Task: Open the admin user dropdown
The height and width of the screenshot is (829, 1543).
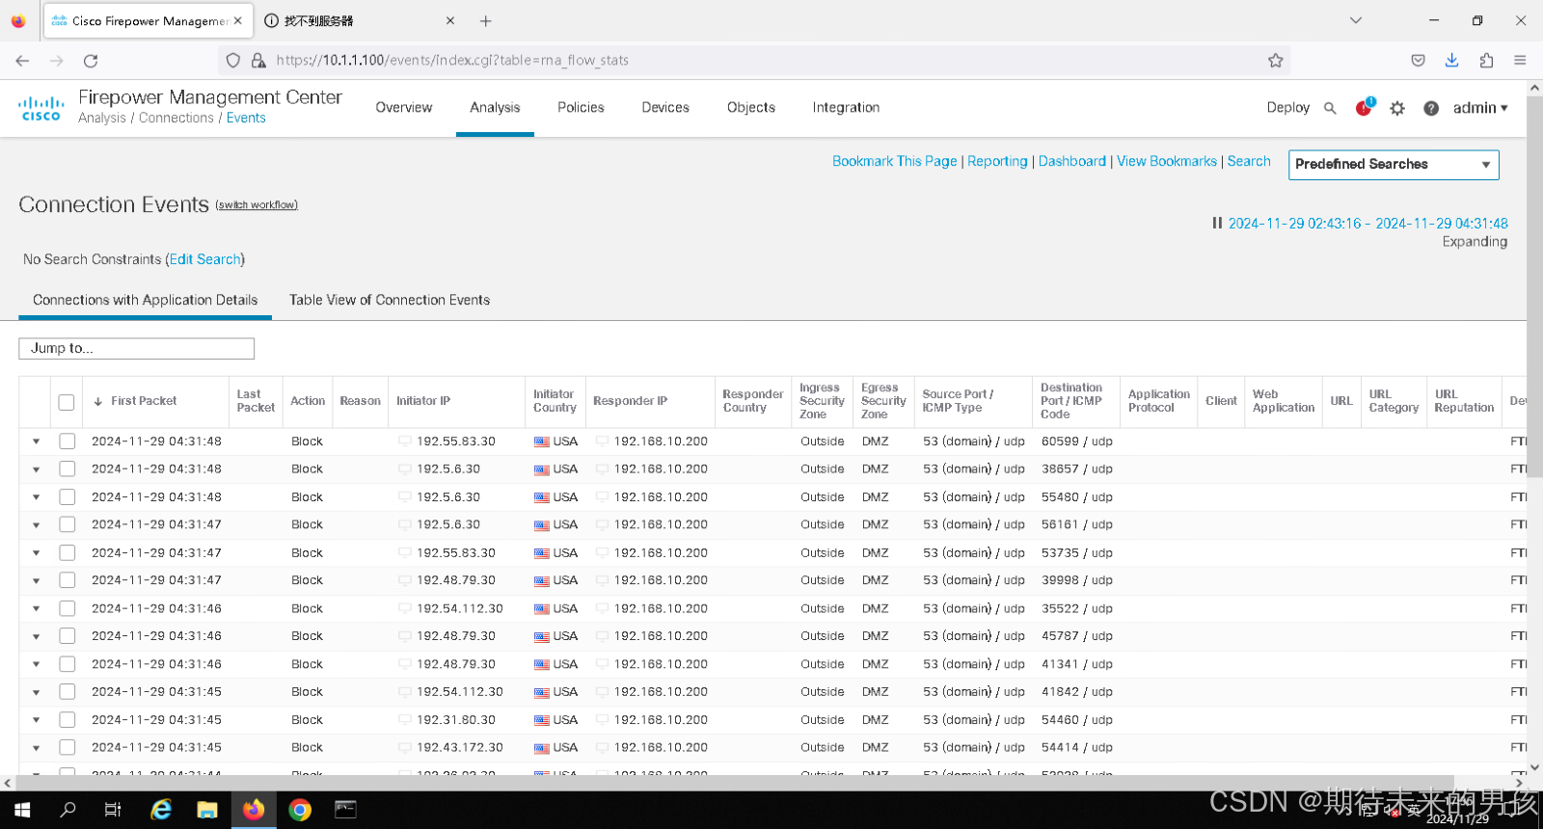Action: point(1480,108)
